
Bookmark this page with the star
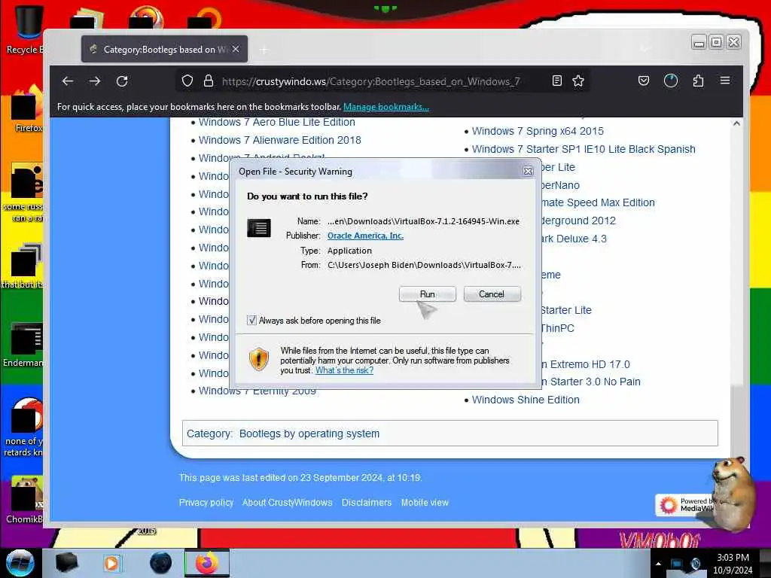tap(578, 81)
